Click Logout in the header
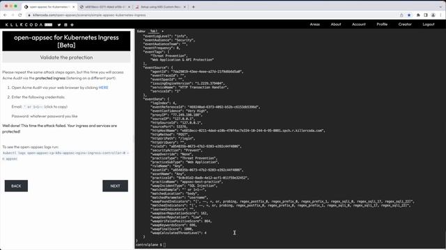Viewport: 446px width, 250px height. pos(429,24)
